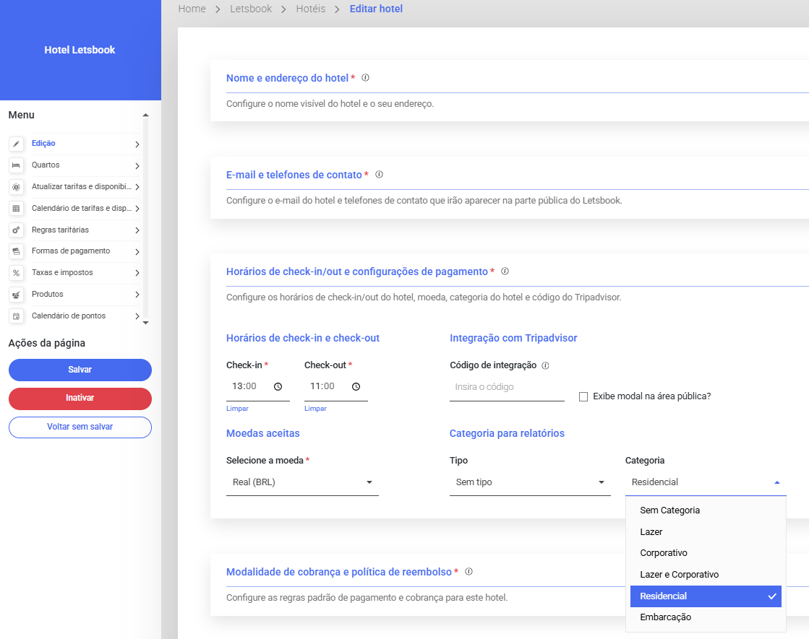Click the calendar grid icon beside Calendário de tarifas
Image resolution: width=809 pixels, height=639 pixels.
[x=16, y=209]
